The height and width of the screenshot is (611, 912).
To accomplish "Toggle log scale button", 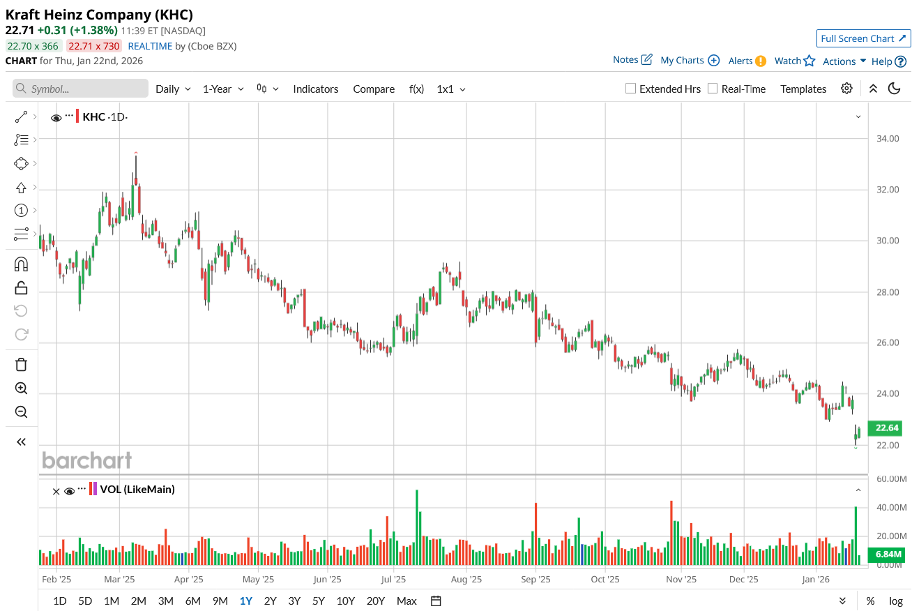I will pyautogui.click(x=896, y=601).
